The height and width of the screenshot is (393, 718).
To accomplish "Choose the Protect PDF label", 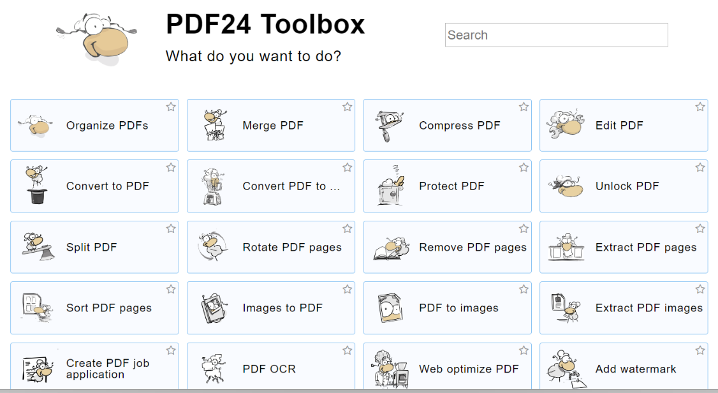I will tap(451, 186).
